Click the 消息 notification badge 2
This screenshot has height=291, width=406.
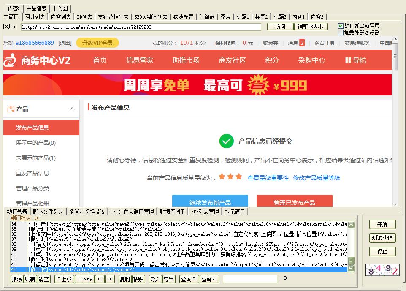pos(302,43)
